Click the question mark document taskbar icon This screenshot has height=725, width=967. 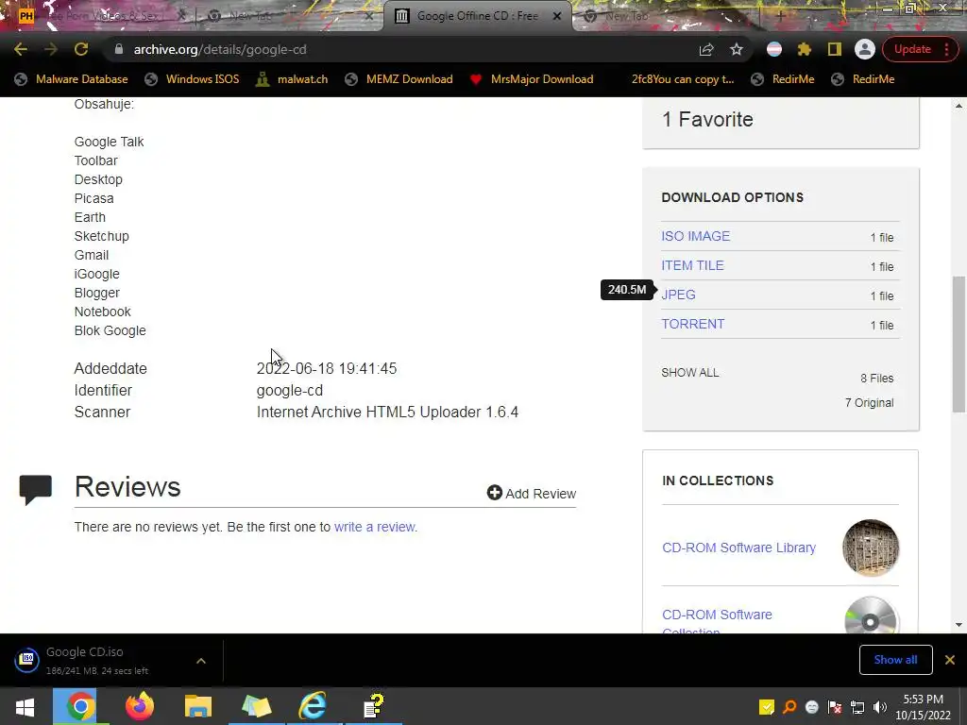(373, 706)
